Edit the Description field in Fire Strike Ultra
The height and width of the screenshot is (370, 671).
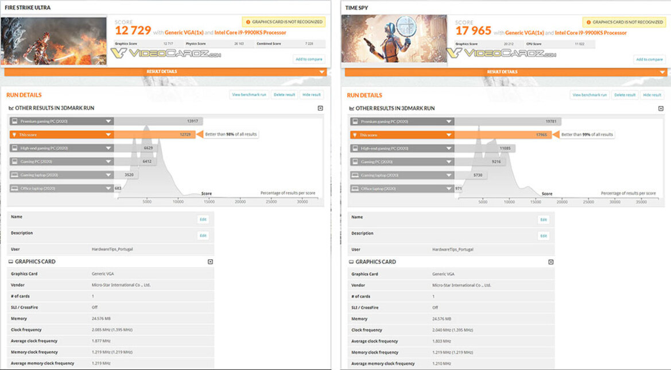pyautogui.click(x=203, y=236)
